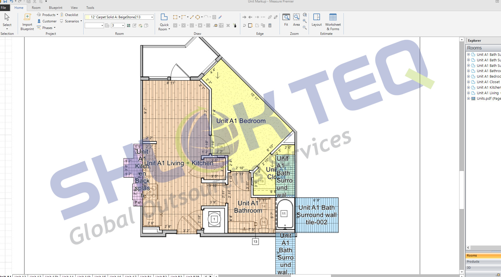Image resolution: width=501 pixels, height=277 pixels.
Task: Open the Unit A4 page tab
Action: click(x=68, y=276)
